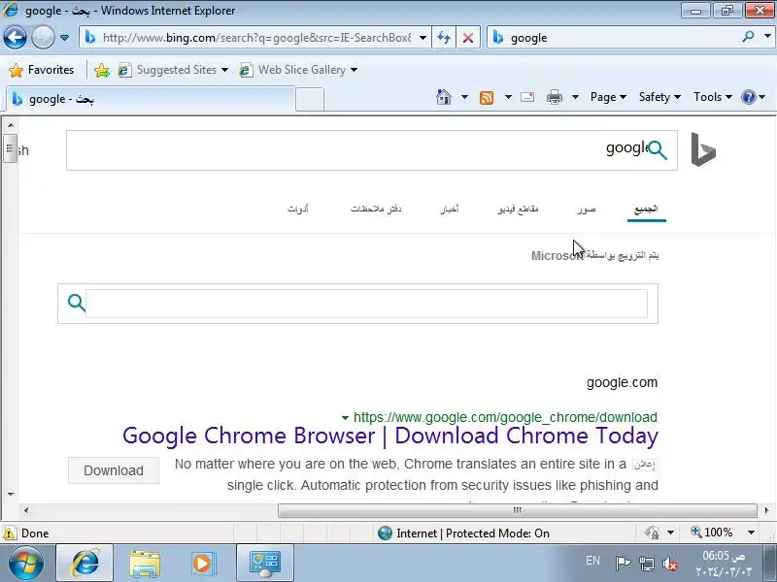Screen dimensions: 777x582
Task: Click the Download button
Action: (x=114, y=470)
